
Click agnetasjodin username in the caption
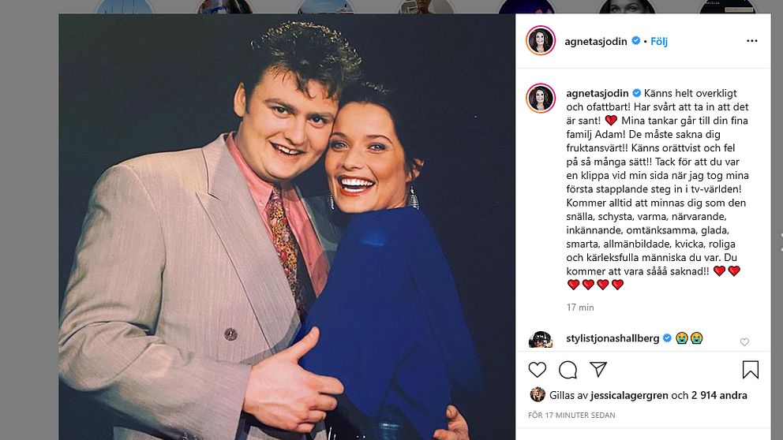pyautogui.click(x=596, y=92)
